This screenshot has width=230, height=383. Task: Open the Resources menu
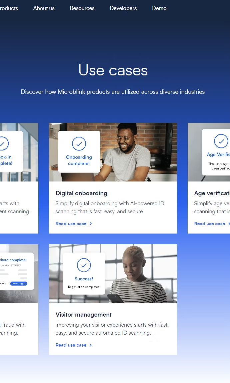click(x=82, y=8)
